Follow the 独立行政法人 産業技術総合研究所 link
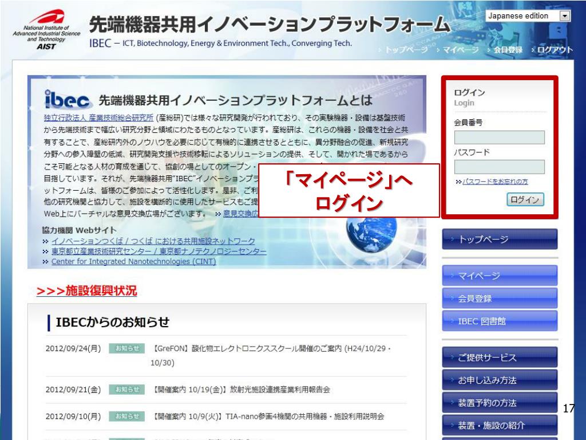 98,117
